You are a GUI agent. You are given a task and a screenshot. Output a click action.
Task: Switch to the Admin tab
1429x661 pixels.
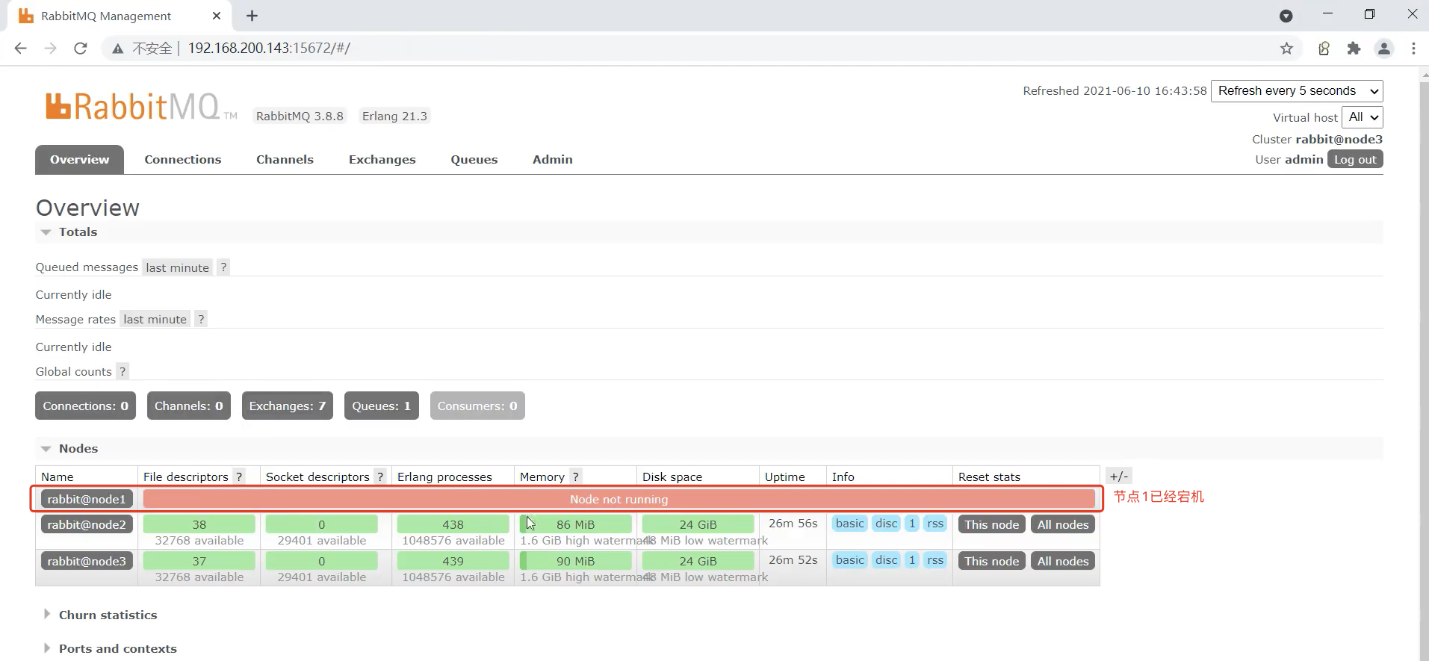tap(553, 160)
